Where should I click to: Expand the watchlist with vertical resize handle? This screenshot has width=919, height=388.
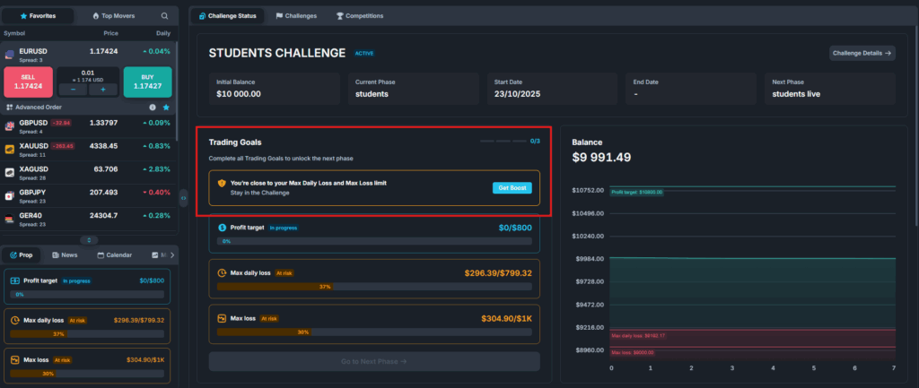(89, 239)
